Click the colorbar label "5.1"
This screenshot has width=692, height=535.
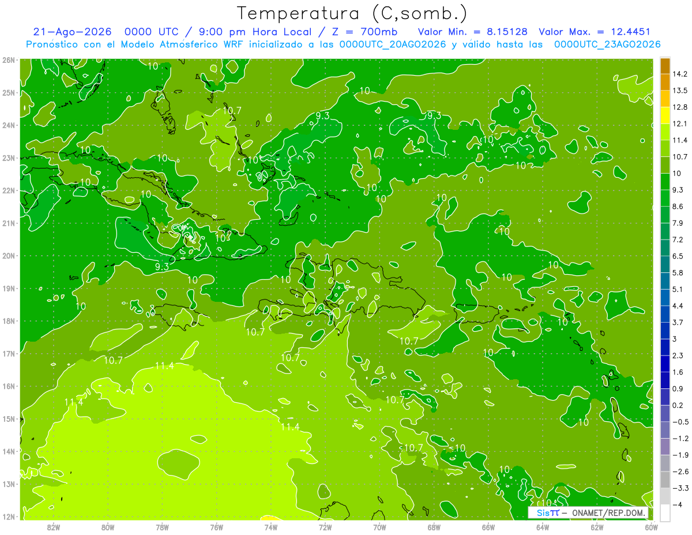(x=678, y=289)
